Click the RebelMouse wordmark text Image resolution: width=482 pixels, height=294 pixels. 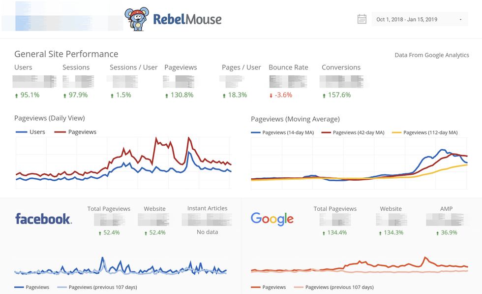tap(187, 20)
